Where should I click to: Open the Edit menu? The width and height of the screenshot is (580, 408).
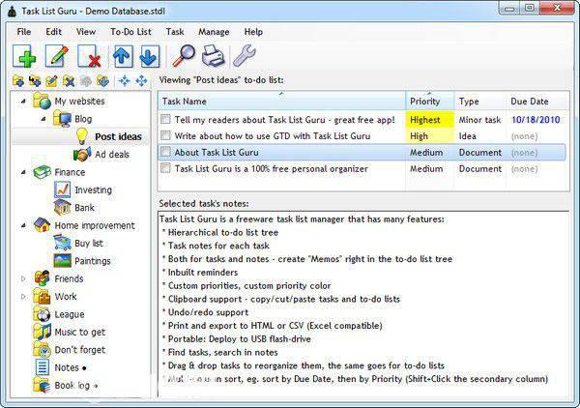pos(53,32)
